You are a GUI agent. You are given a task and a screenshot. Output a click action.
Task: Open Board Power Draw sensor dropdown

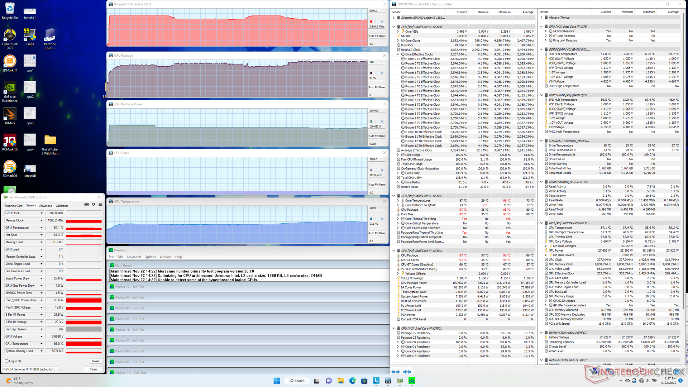click(x=41, y=278)
